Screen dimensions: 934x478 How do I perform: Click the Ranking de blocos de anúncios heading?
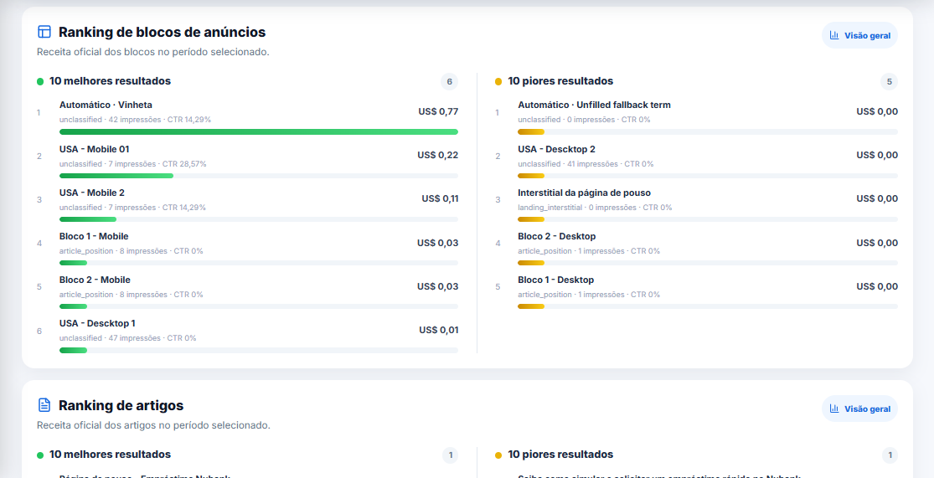pyautogui.click(x=162, y=32)
